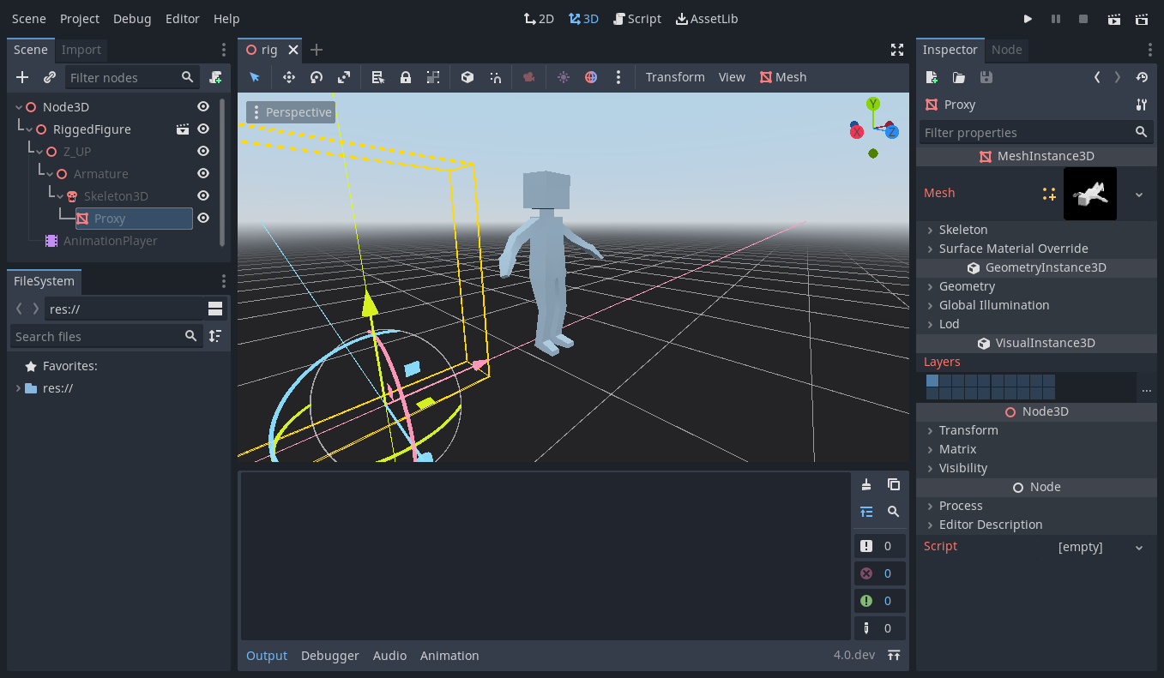
Task: Open search in the Output panel
Action: coord(893,511)
